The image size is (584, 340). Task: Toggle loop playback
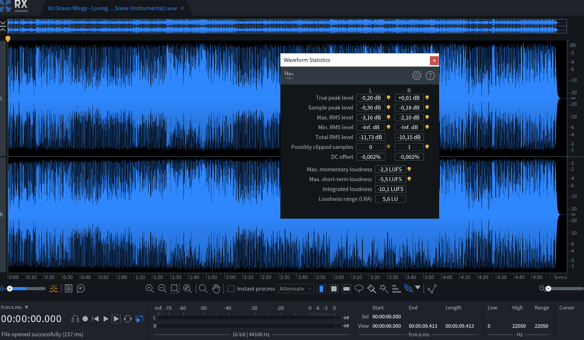pyautogui.click(x=128, y=319)
